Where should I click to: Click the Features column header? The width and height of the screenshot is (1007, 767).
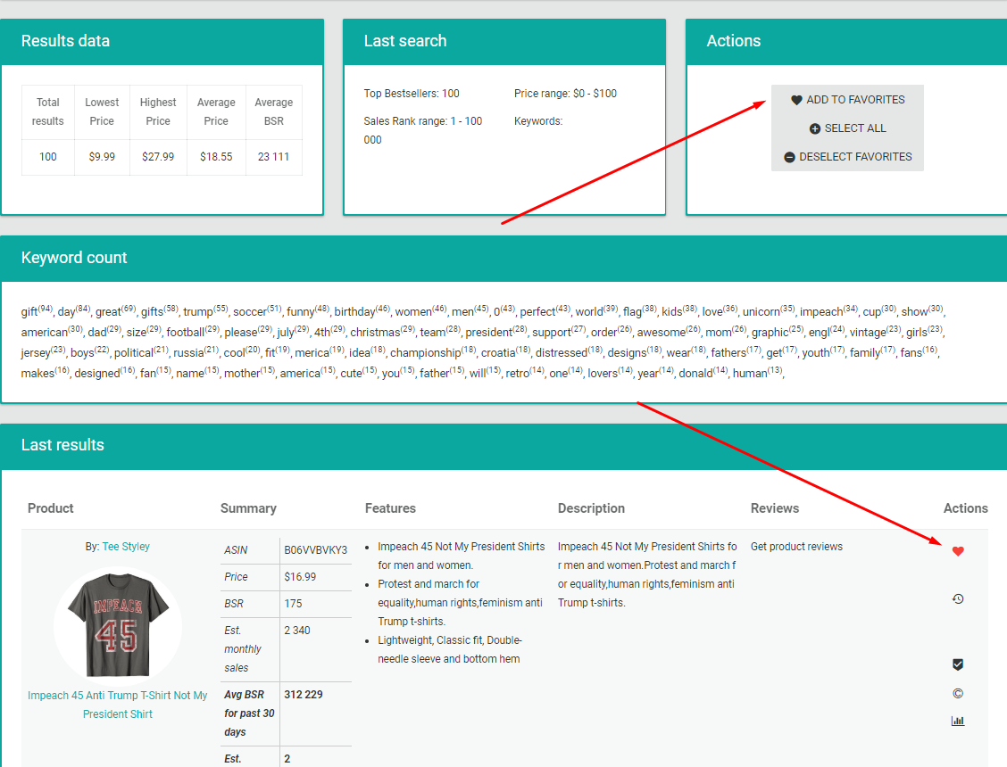(390, 508)
